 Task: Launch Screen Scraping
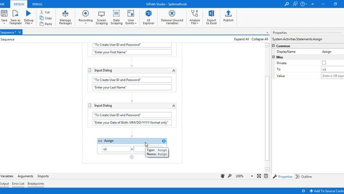(x=102, y=17)
